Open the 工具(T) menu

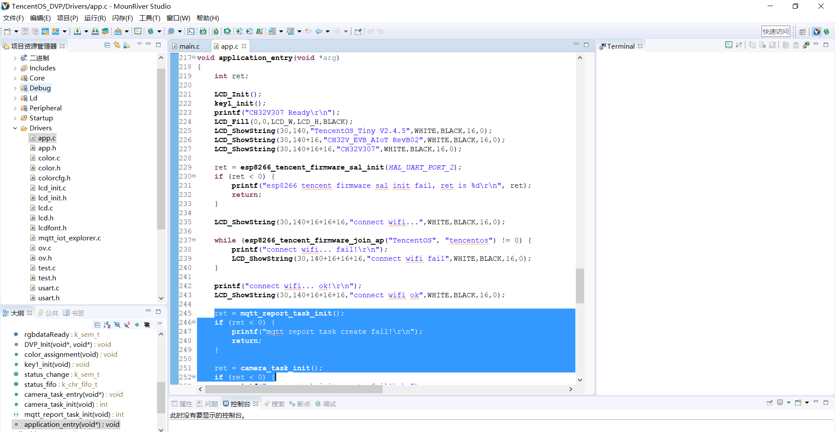[x=150, y=18]
